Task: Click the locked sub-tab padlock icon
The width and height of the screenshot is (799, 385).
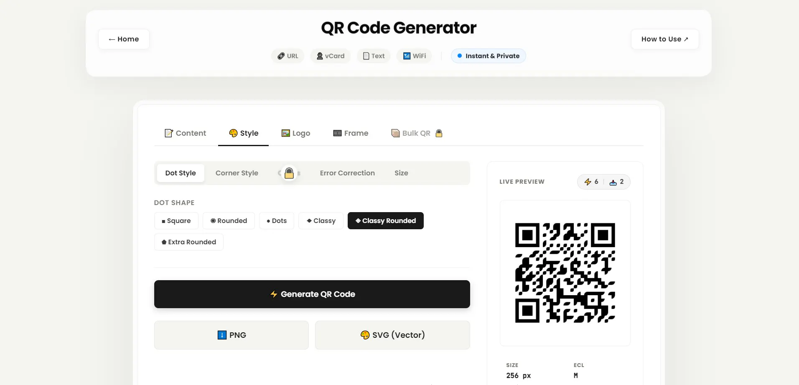Action: [289, 173]
